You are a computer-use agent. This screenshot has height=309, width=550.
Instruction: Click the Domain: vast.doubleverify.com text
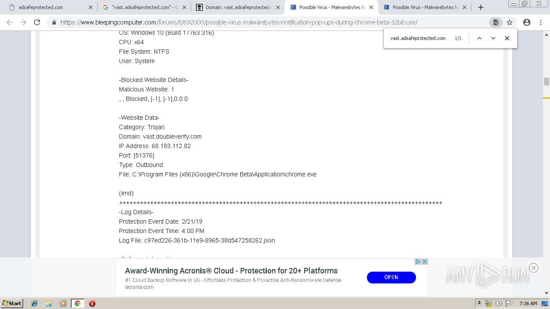160,136
